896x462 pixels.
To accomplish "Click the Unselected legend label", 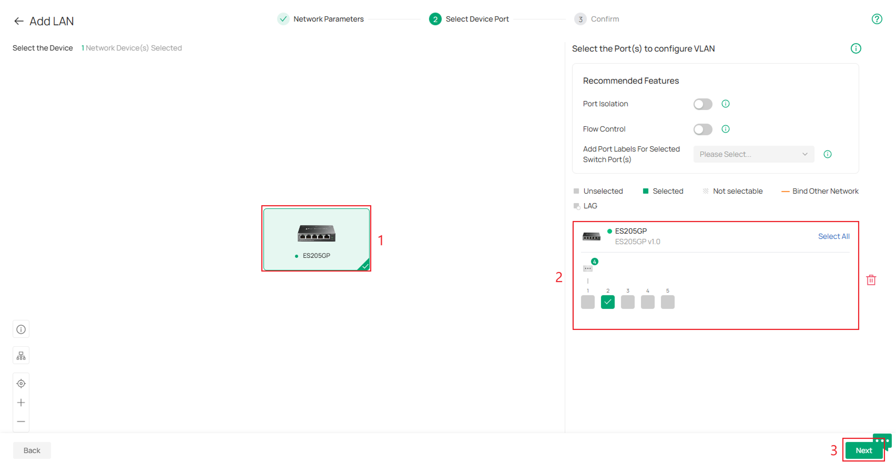I will (603, 191).
